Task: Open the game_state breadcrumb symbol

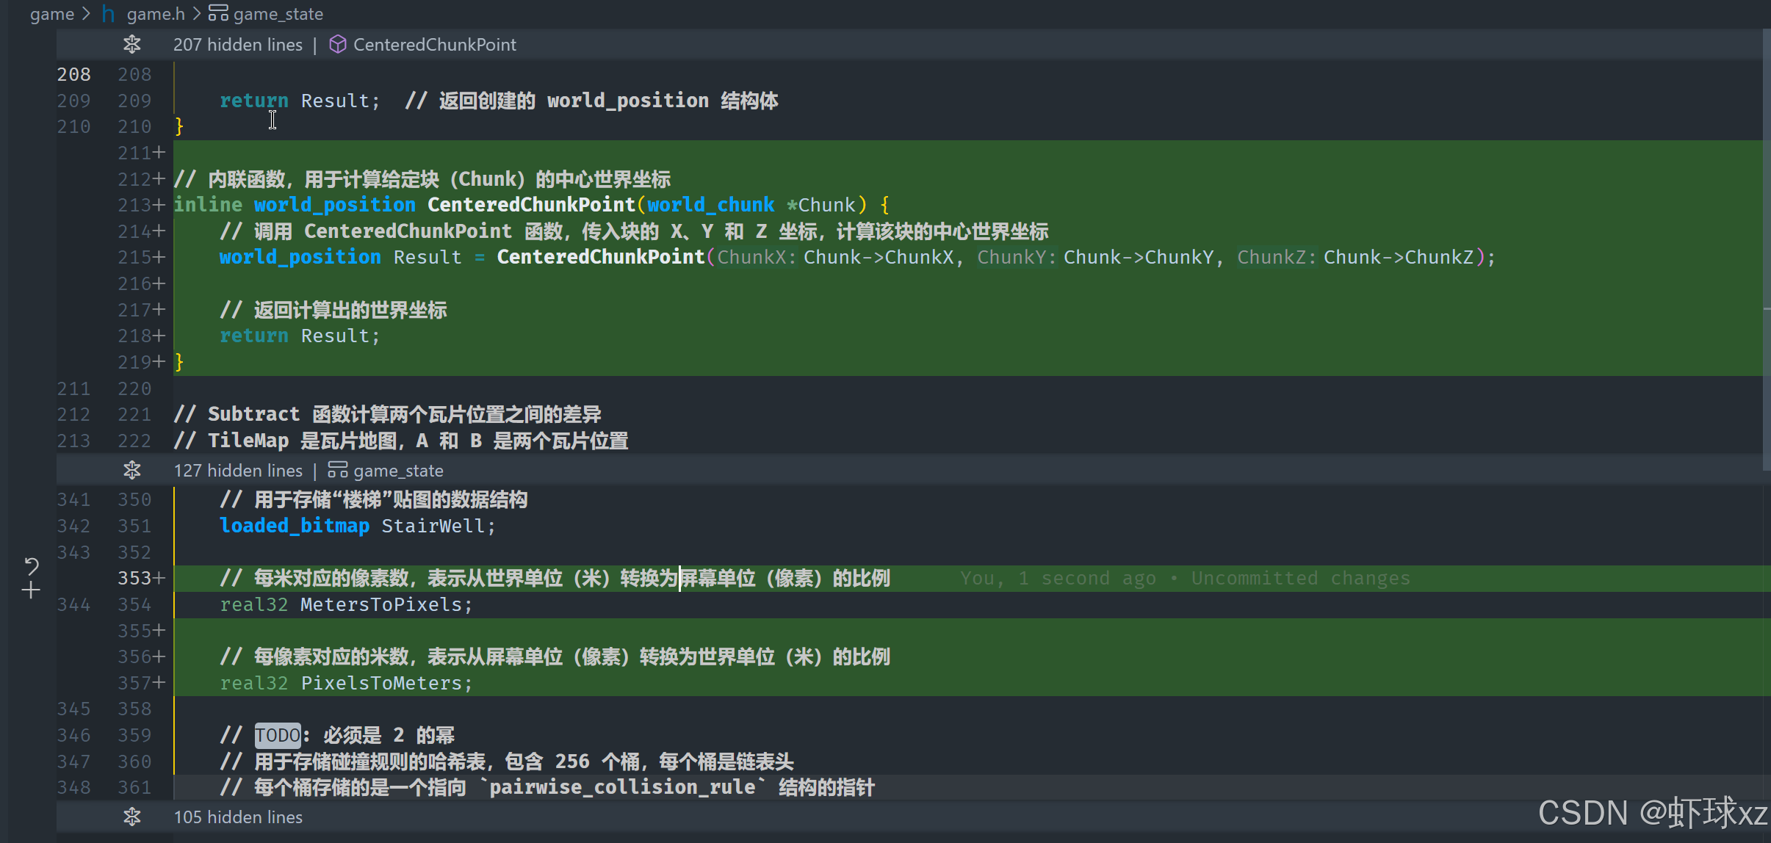Action: 278,14
